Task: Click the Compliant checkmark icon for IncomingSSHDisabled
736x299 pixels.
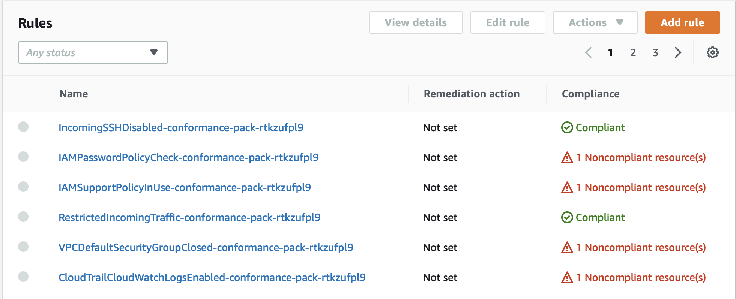Action: (x=567, y=128)
